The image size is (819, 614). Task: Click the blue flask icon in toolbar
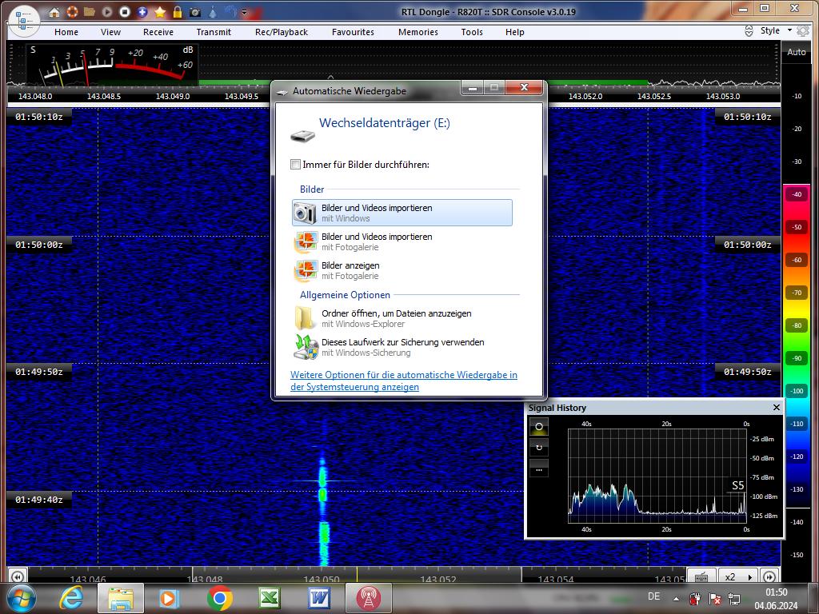(x=213, y=11)
